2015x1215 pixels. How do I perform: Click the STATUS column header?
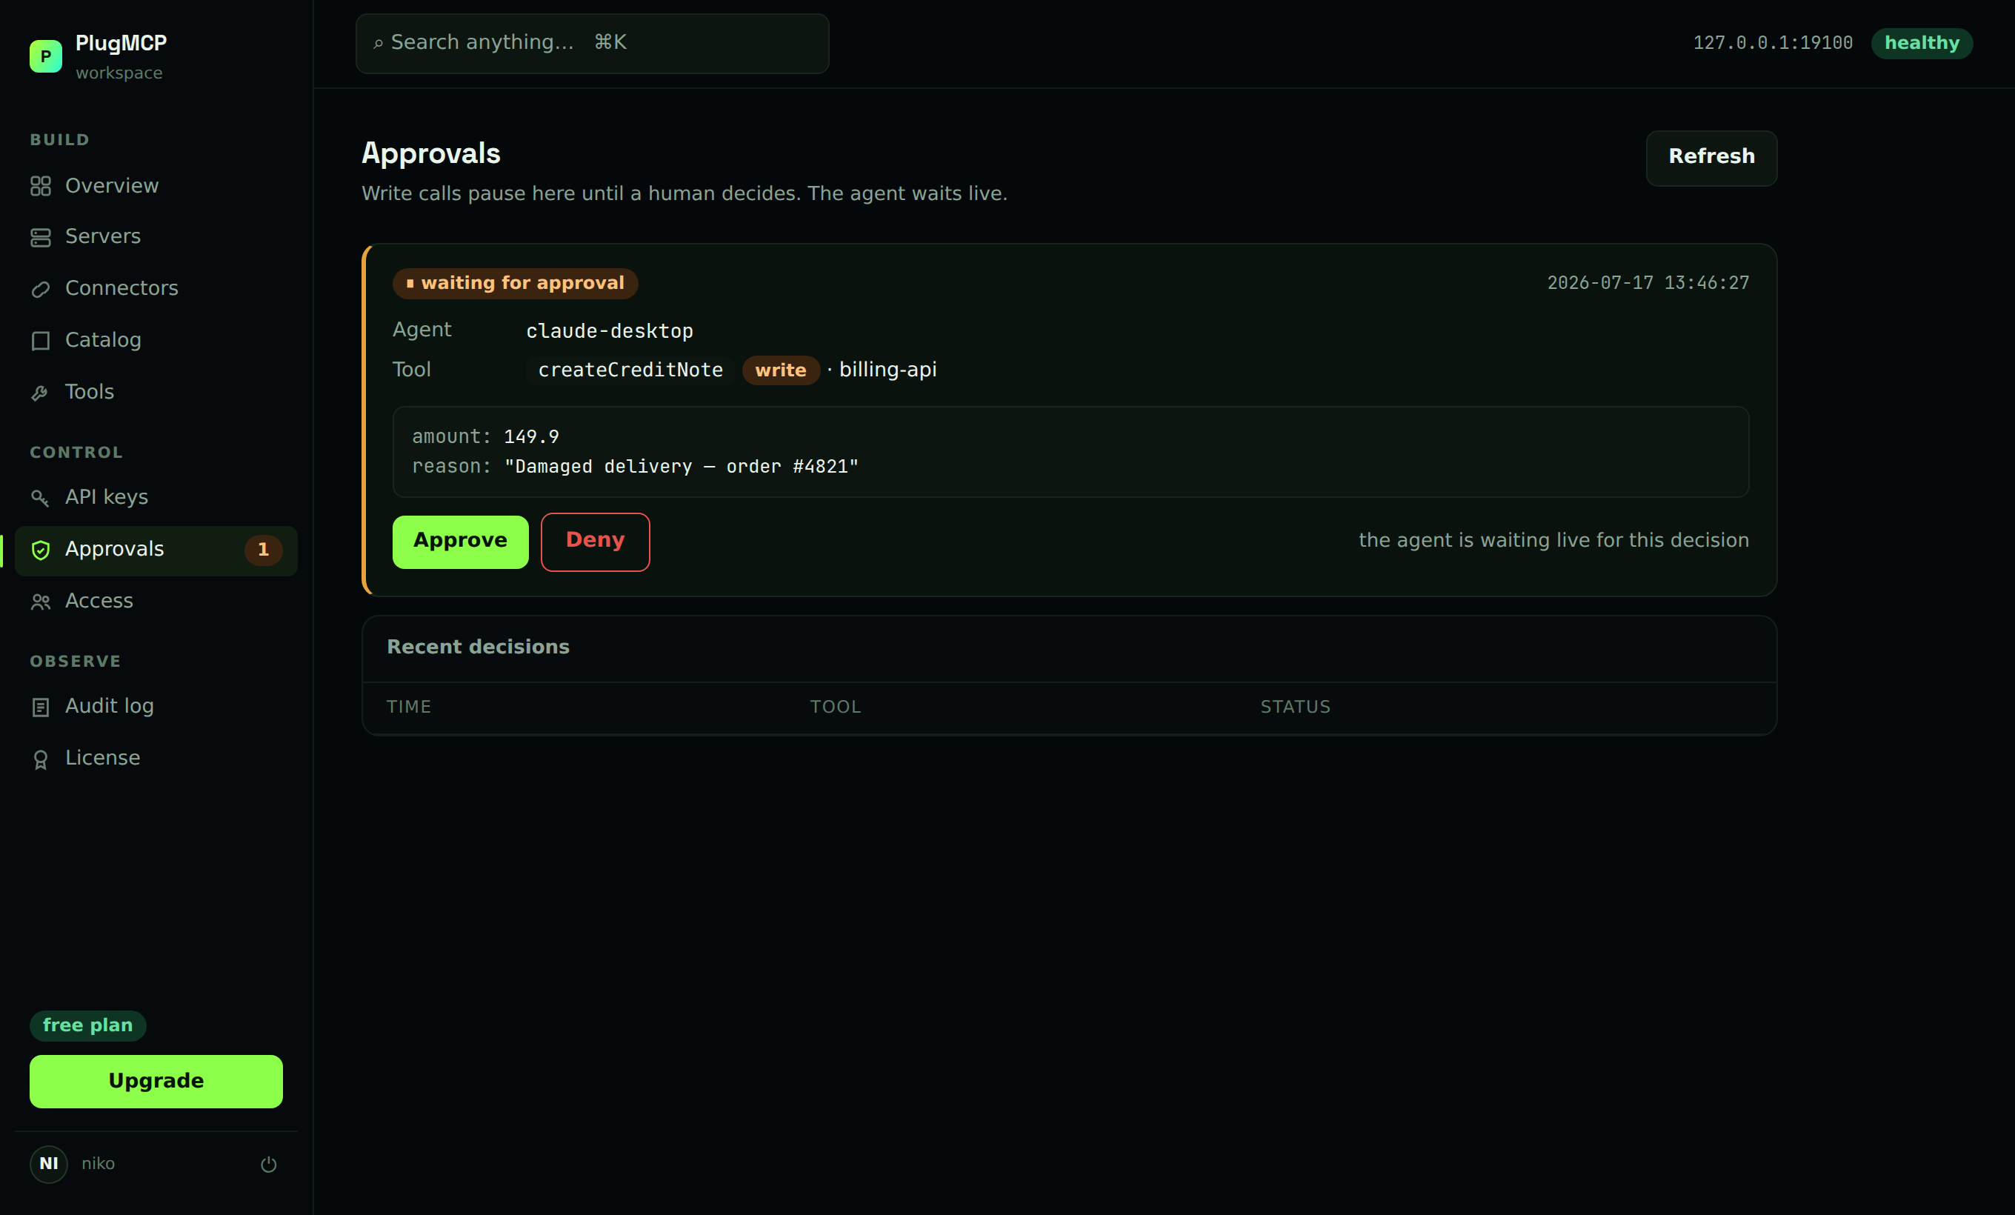click(1296, 708)
